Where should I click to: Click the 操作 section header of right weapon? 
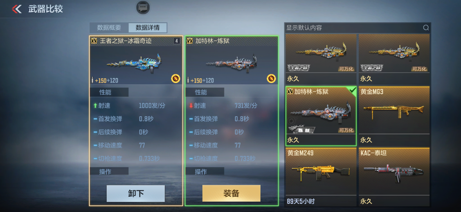tap(204, 172)
